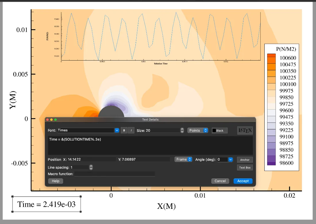Click the legend value "100600"
This screenshot has height=224, width=316.
(288, 58)
